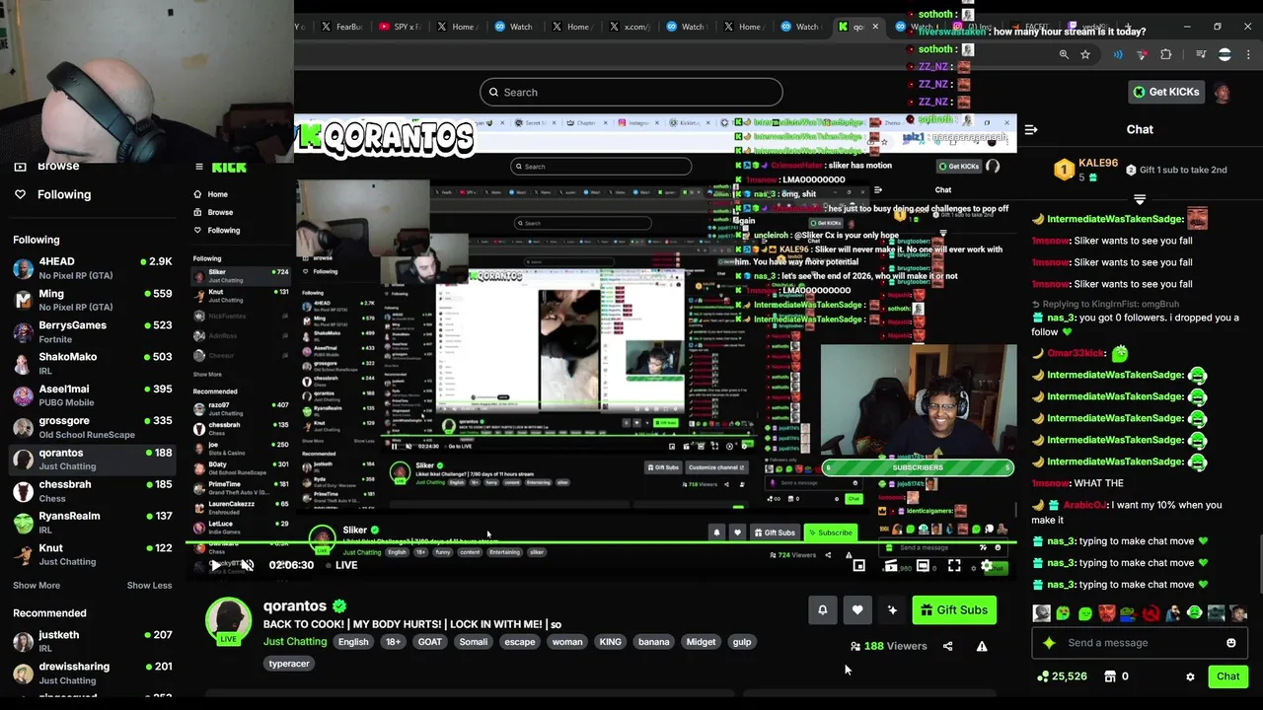Open the user account avatar menu
This screenshot has width=1263, height=710.
pos(1223,93)
